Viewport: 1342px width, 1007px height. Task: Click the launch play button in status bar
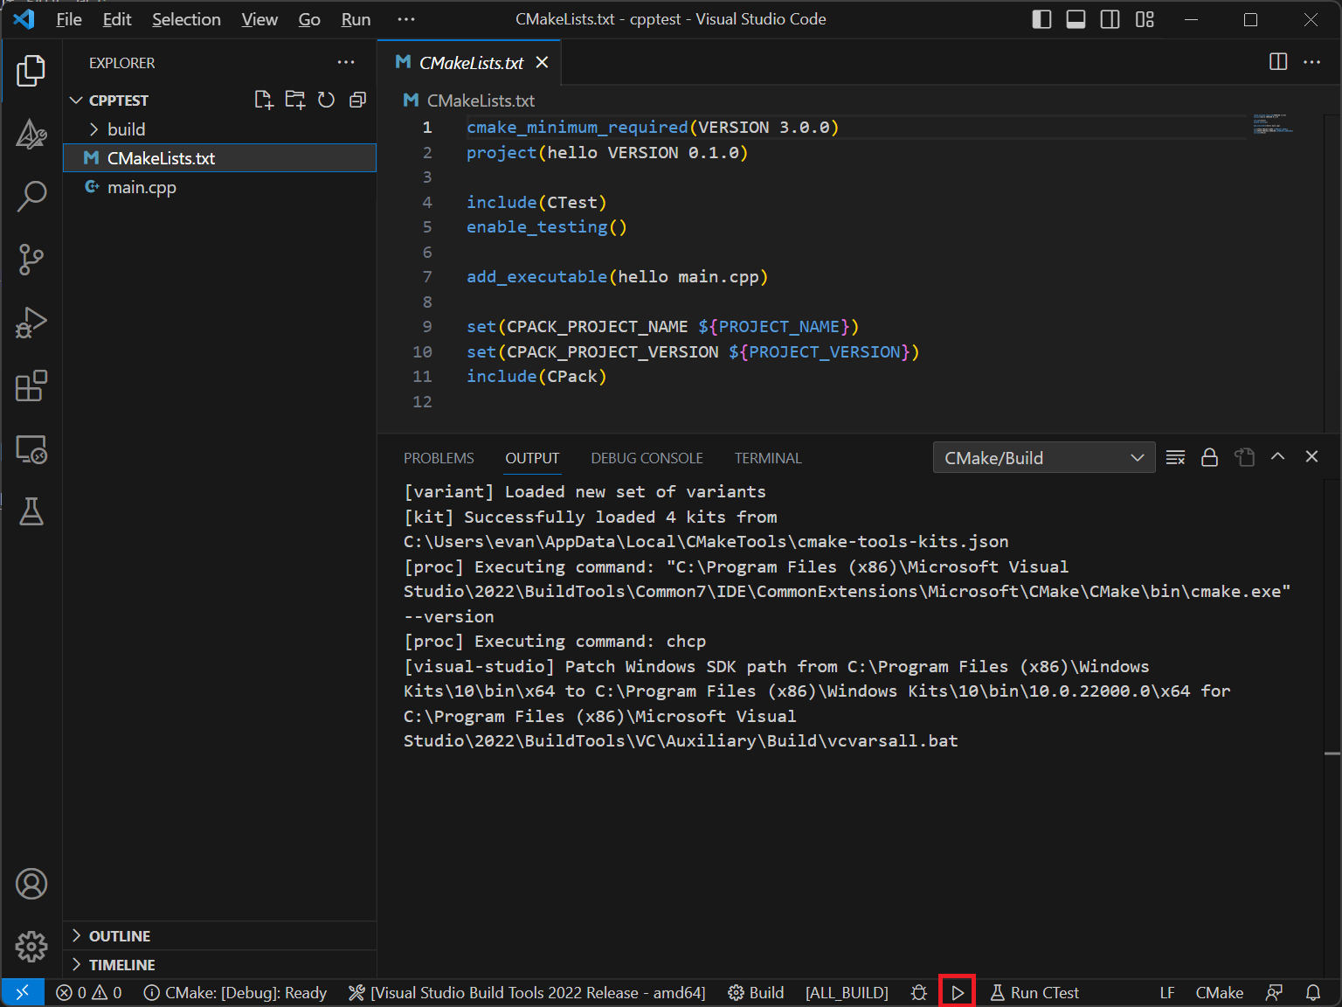[958, 993]
